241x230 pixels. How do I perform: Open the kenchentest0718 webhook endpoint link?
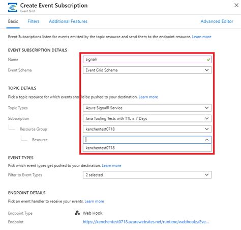coord(145,222)
